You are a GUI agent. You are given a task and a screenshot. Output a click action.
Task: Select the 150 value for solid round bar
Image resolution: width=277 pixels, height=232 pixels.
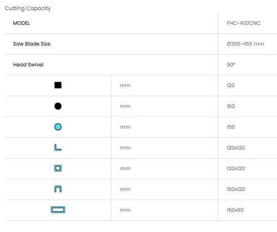231,106
